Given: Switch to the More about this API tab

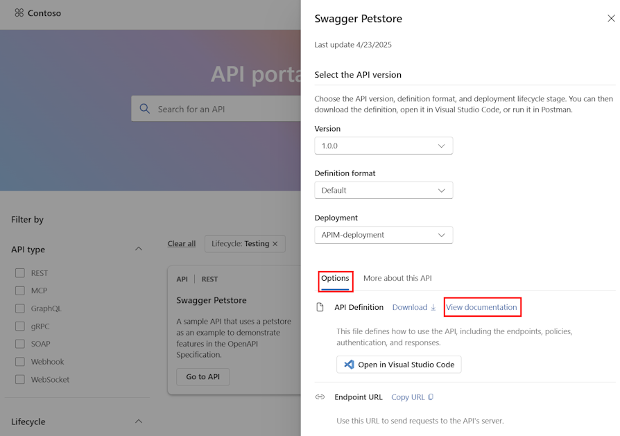Looking at the screenshot, I should click(x=398, y=278).
